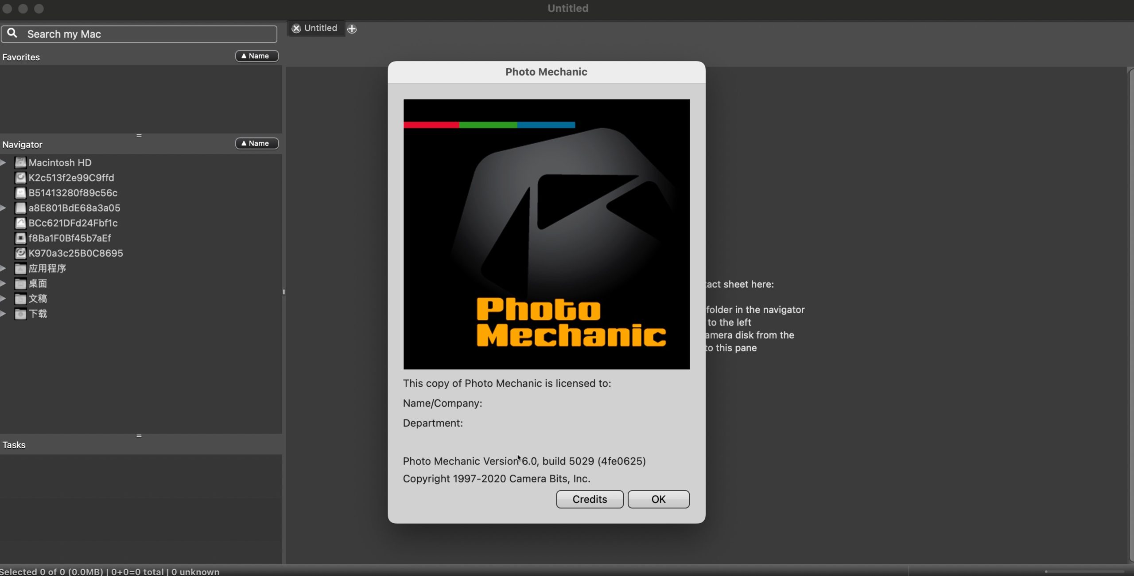Image resolution: width=1134 pixels, height=576 pixels.
Task: Click the Favorites panel header
Action: [21, 57]
